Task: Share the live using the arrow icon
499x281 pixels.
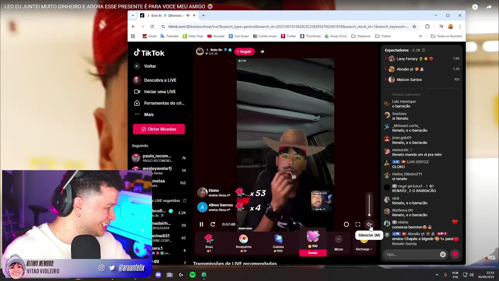Action: tap(262, 52)
